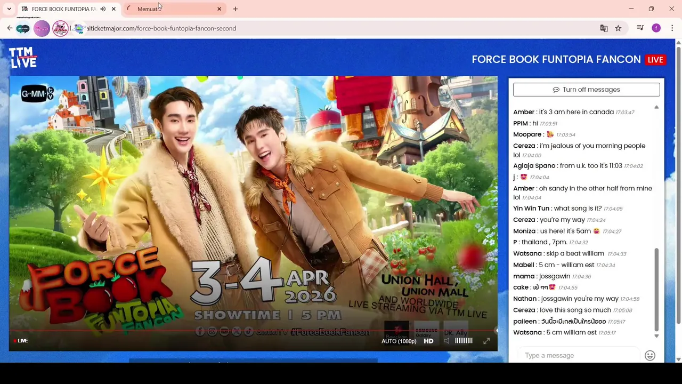Click the red LIVE indicator in player
This screenshot has height=384, width=682.
(21, 341)
